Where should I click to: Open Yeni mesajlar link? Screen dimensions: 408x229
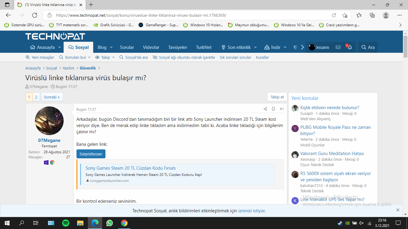coord(40,57)
